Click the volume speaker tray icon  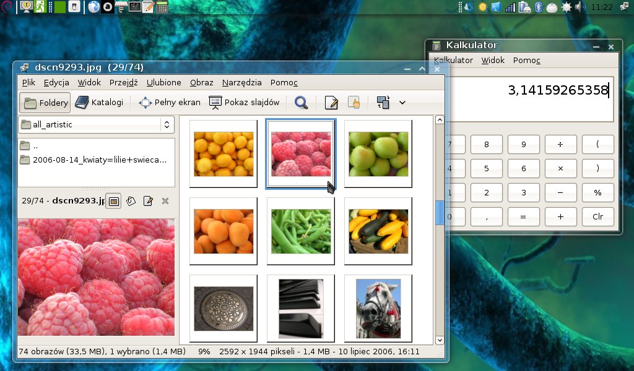[x=580, y=7]
